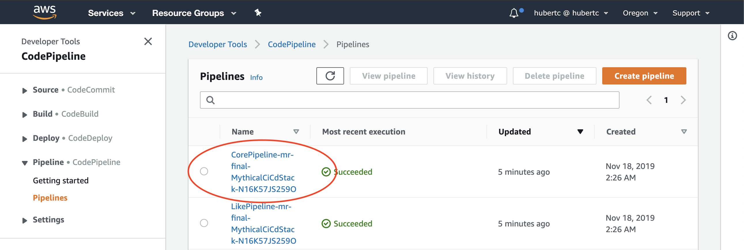Click the Pipelines breadcrumb text

pyautogui.click(x=353, y=44)
